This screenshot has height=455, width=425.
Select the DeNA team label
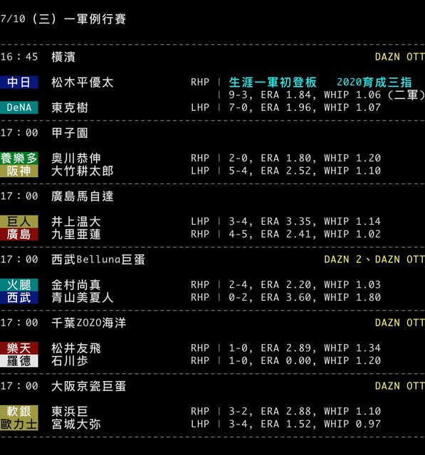(19, 107)
